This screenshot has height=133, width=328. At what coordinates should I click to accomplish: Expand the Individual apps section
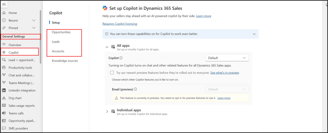click(x=107, y=112)
